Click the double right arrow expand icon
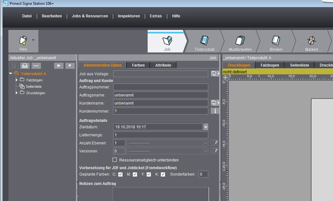Image resolution: width=333 pixels, height=201 pixels. pos(59,66)
